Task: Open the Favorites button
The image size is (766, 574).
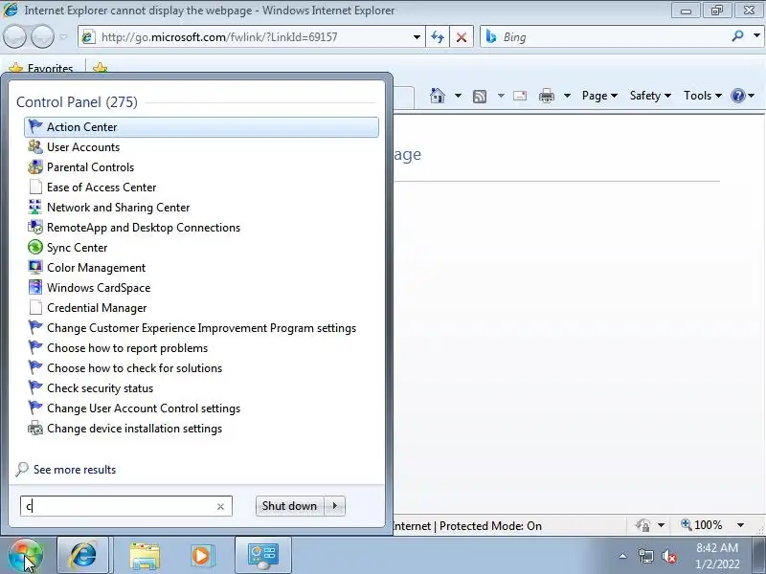Action: pyautogui.click(x=41, y=68)
